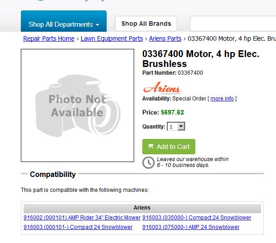The image size is (276, 243).
Task: Click the Ariens compatibility table header
Action: tap(142, 208)
